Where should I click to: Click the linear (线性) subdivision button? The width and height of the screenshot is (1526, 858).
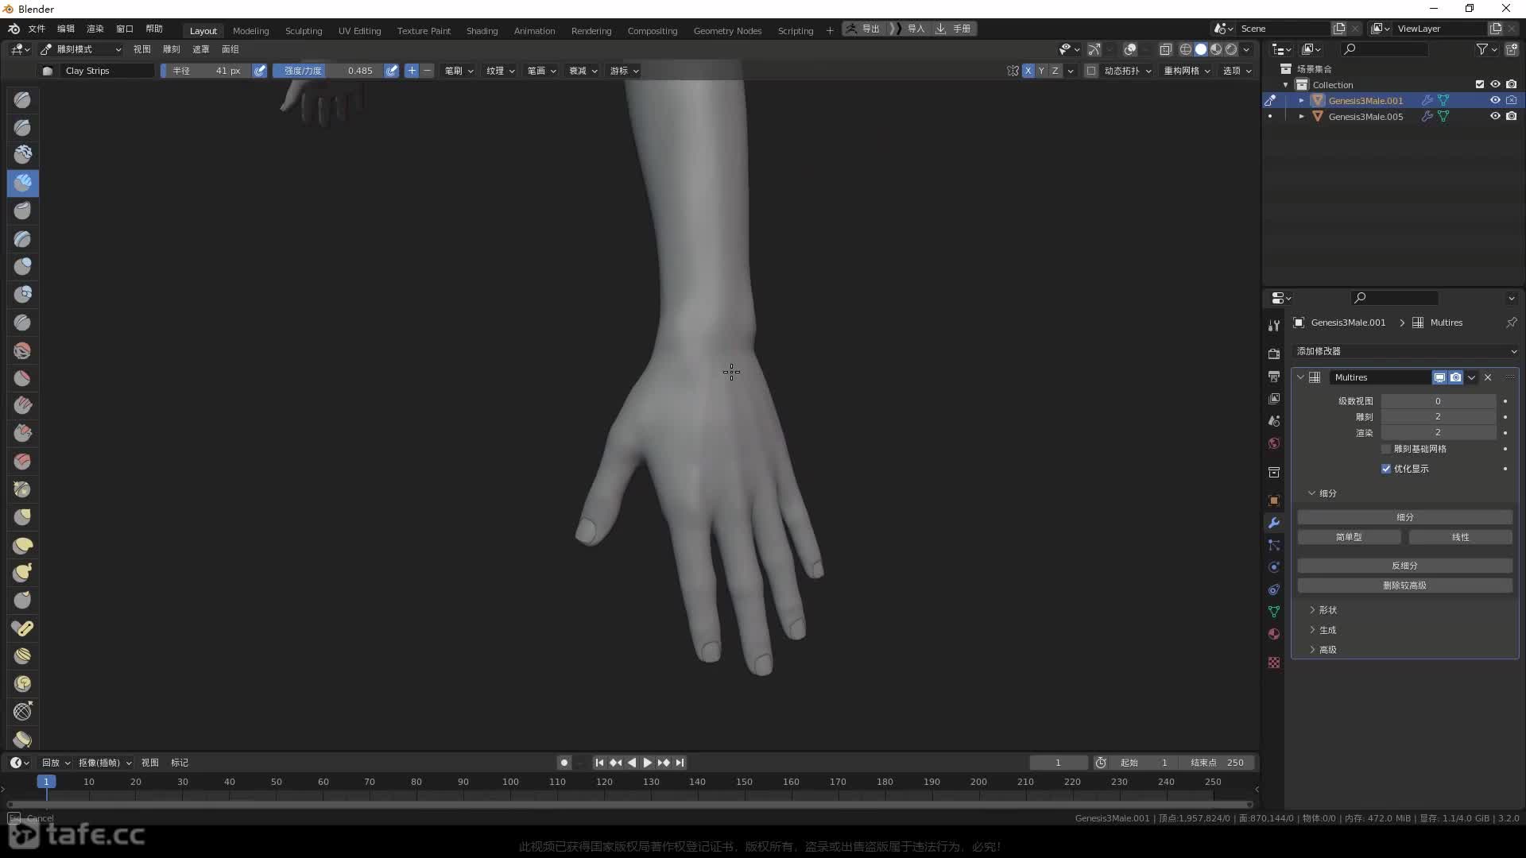point(1461,537)
